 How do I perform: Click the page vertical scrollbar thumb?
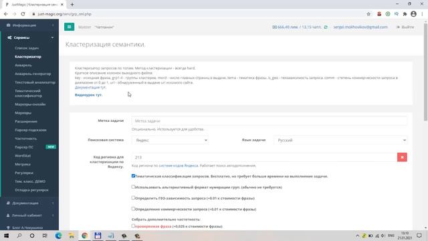click(x=425, y=72)
